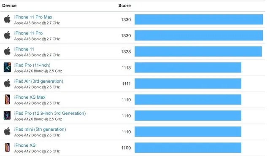Click the Apple logo beside iPhone 11 Pro Max
270x156 pixels.
7,19
